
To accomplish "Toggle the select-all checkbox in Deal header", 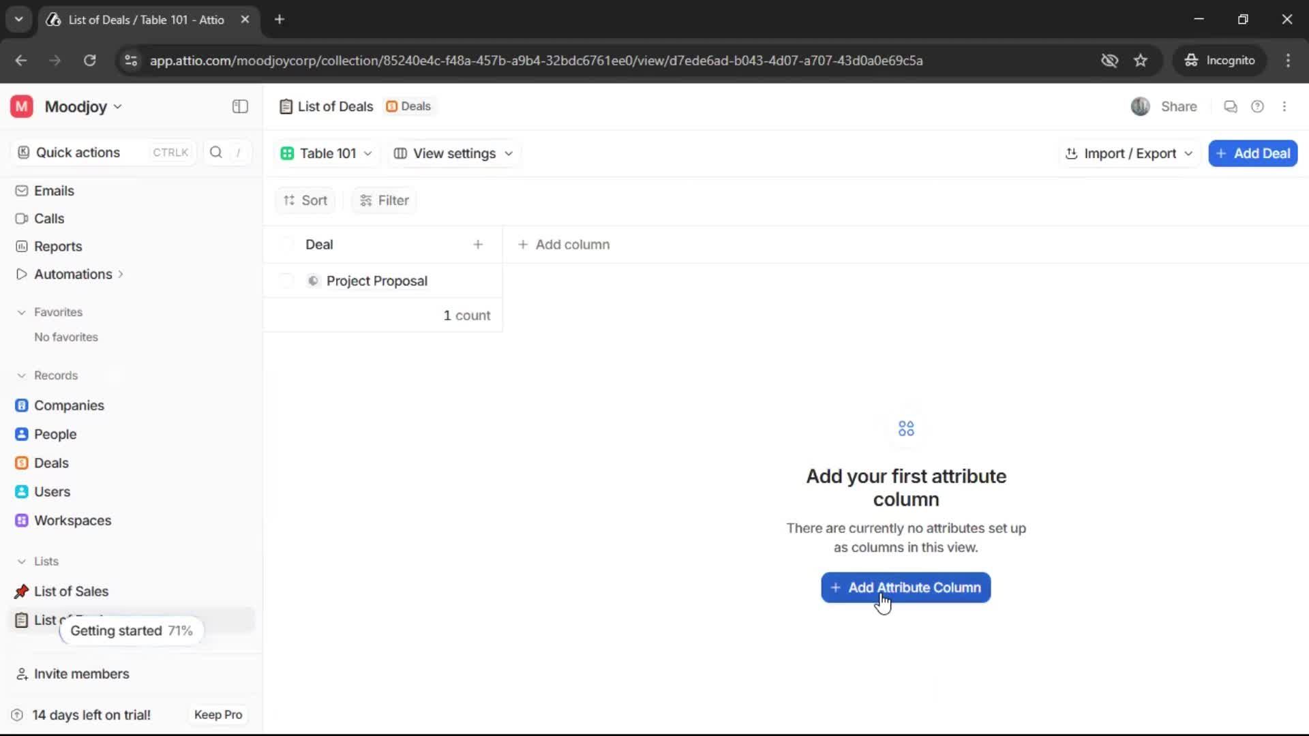I will click(286, 244).
